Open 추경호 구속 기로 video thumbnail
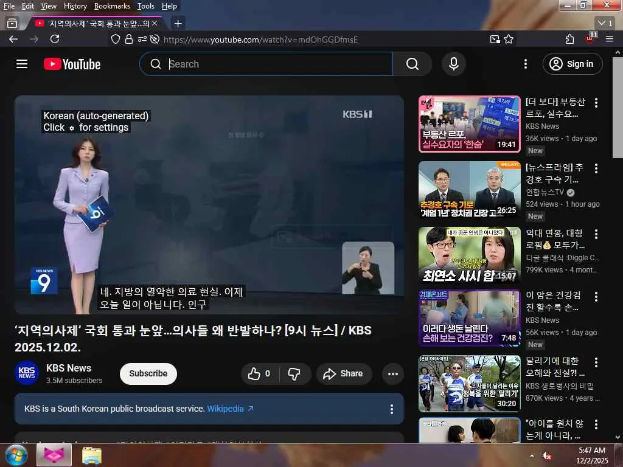 470,190
